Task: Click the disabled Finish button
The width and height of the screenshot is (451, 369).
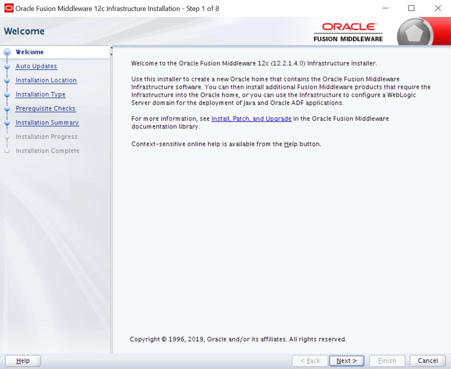Action: (387, 361)
